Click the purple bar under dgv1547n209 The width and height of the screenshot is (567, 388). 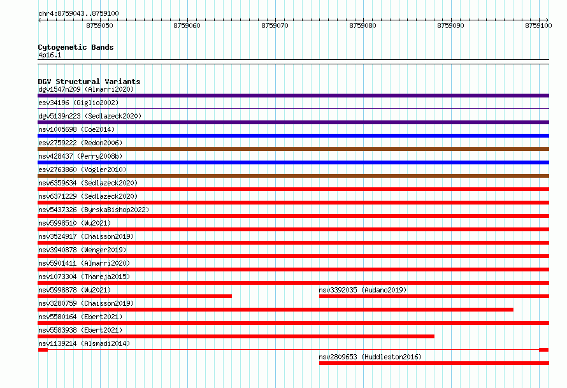[x=293, y=96]
